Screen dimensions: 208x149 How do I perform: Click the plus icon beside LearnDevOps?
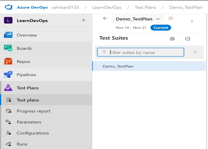[83, 20]
